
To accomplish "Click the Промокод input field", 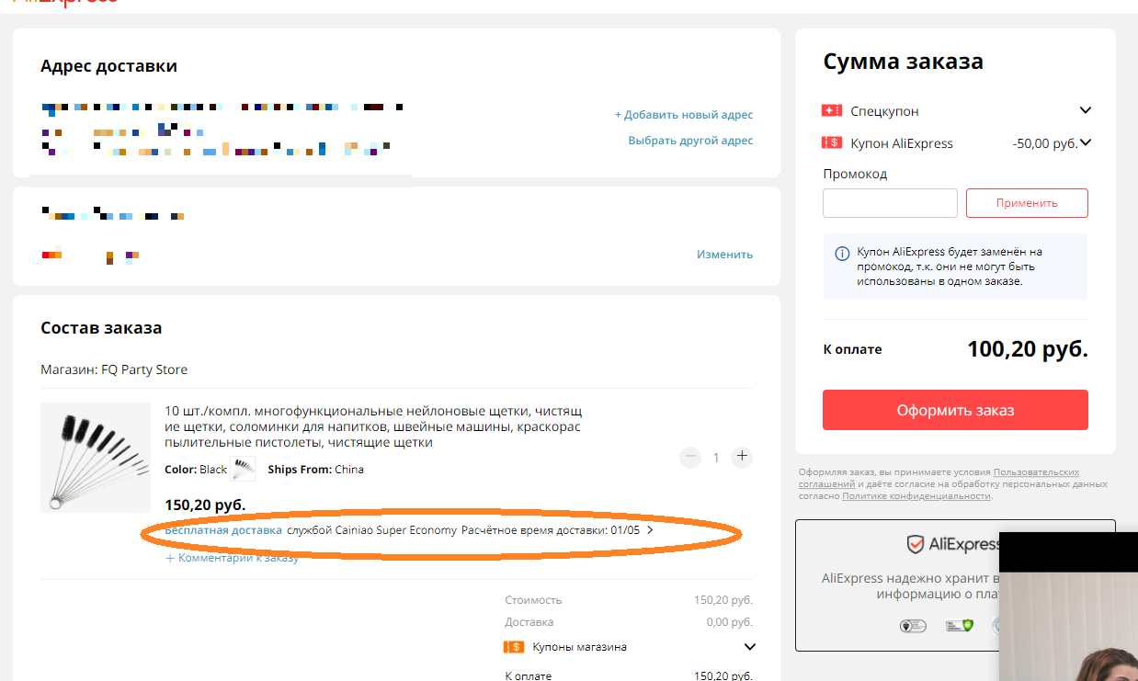I will 890,203.
